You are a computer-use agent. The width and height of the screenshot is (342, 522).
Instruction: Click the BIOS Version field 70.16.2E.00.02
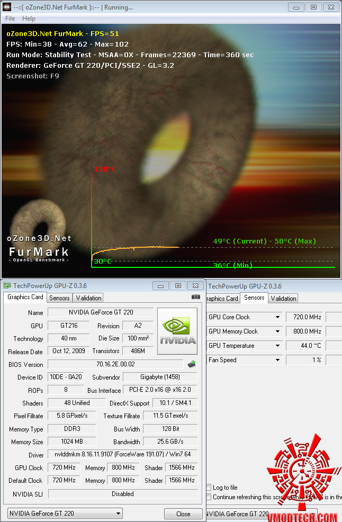(x=115, y=364)
